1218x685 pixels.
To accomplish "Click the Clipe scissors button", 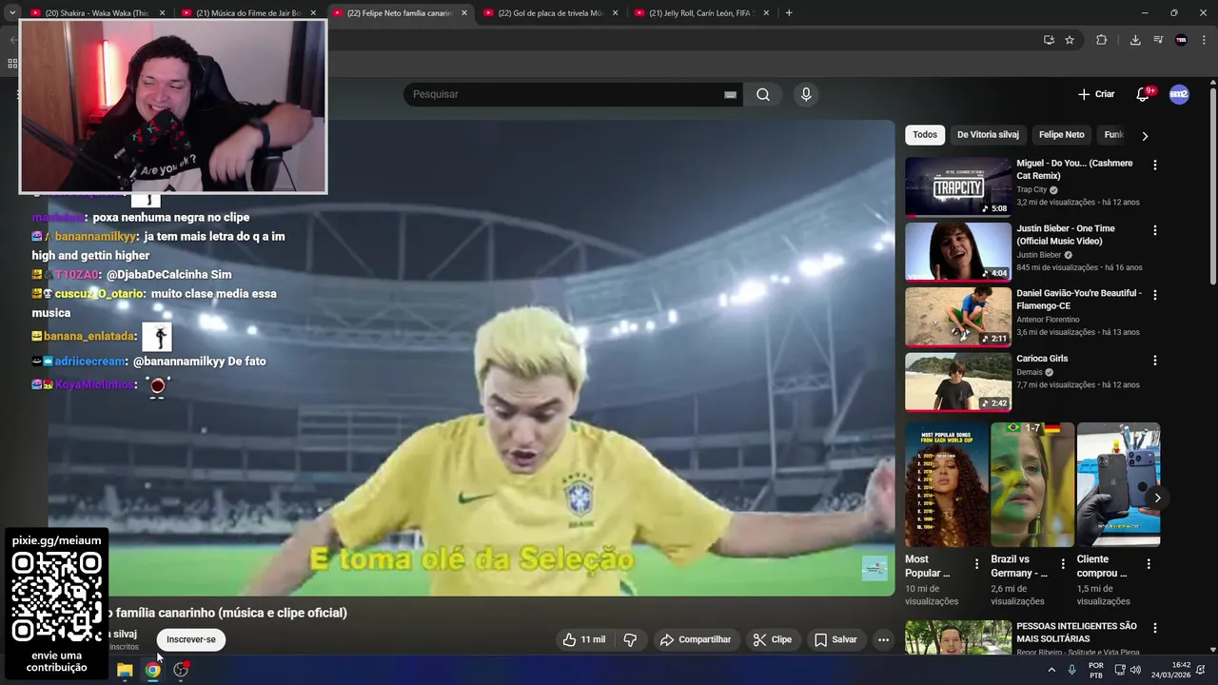I will [x=772, y=639].
